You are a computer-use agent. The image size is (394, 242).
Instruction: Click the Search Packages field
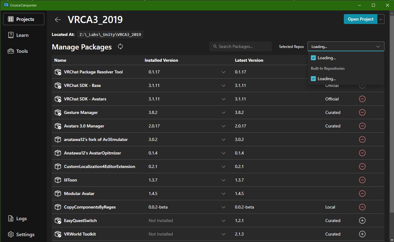[240, 46]
